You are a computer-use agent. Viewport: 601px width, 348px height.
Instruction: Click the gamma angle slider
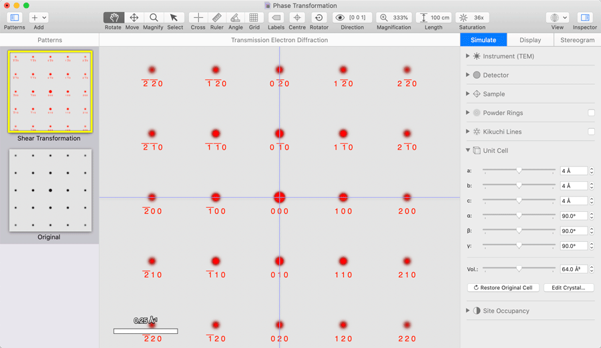pos(519,246)
